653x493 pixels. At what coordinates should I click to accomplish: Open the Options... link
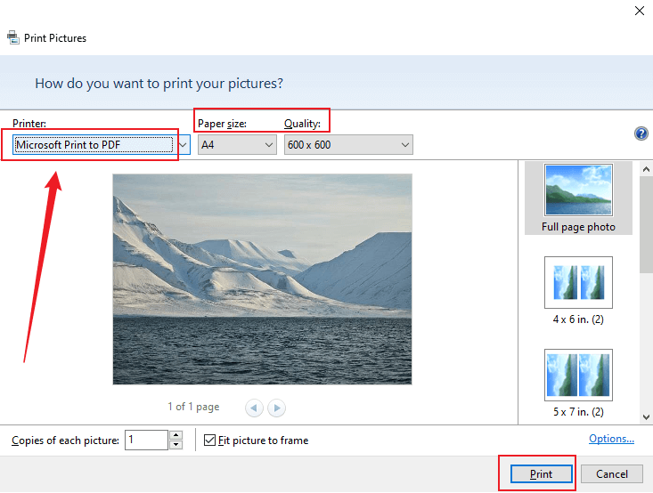tap(611, 439)
